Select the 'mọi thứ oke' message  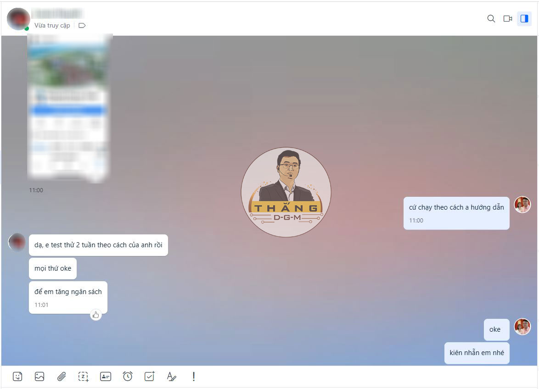pyautogui.click(x=53, y=268)
